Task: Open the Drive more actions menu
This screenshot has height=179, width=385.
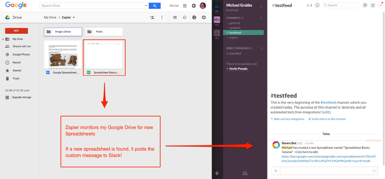Action: tap(162, 17)
